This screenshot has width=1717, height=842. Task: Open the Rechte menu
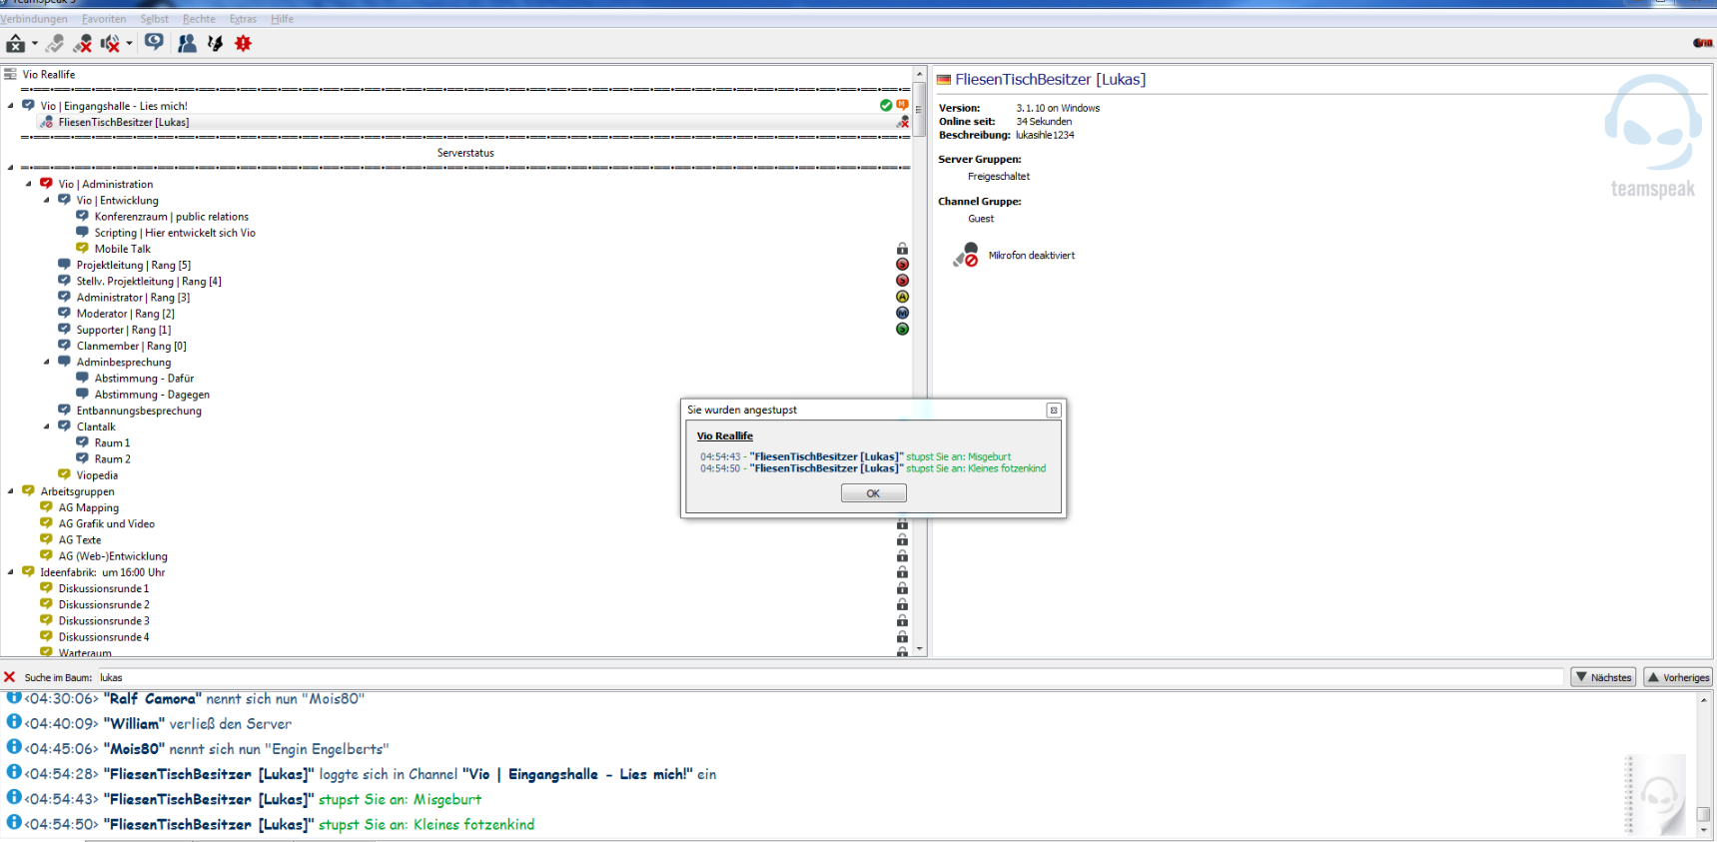point(199,19)
